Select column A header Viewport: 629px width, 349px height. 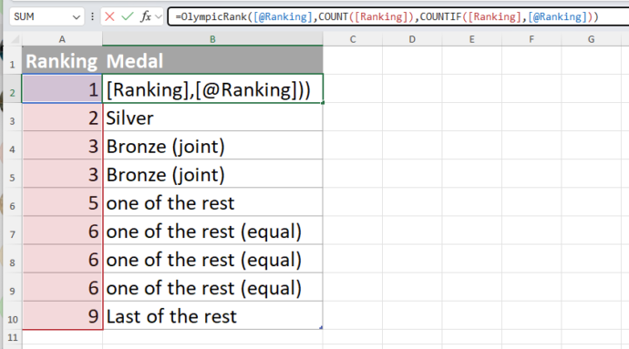click(x=62, y=39)
